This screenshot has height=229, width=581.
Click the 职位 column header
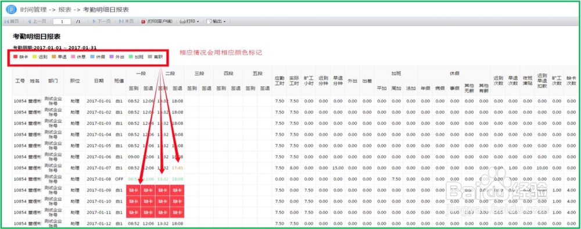[x=74, y=80]
